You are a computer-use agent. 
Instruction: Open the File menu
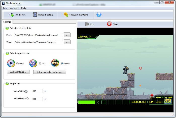click(x=5, y=8)
